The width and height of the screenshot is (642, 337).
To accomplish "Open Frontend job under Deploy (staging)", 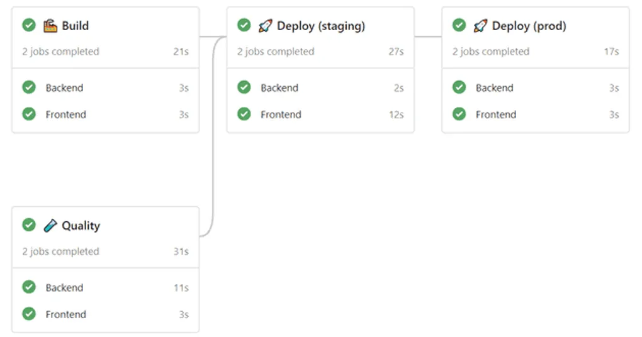I will (x=320, y=114).
